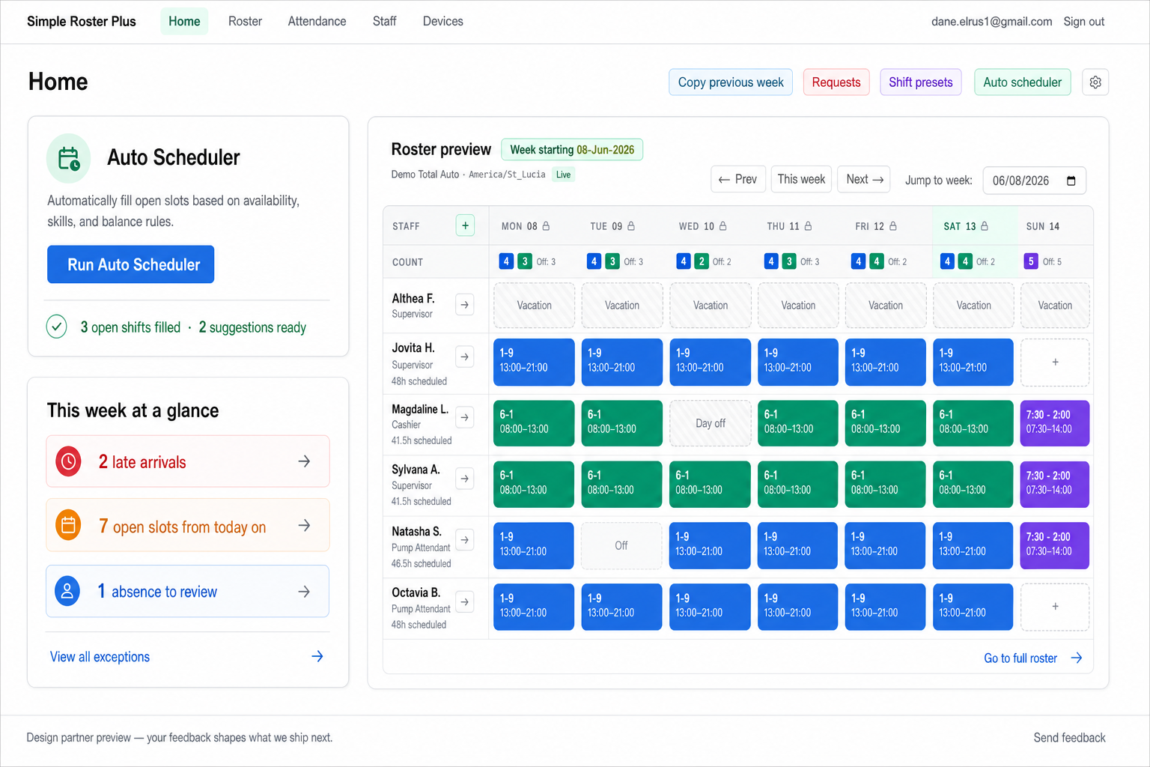Viewport: 1150px width, 767px height.
Task: Open Althea F. row arrow icon
Action: tap(465, 305)
